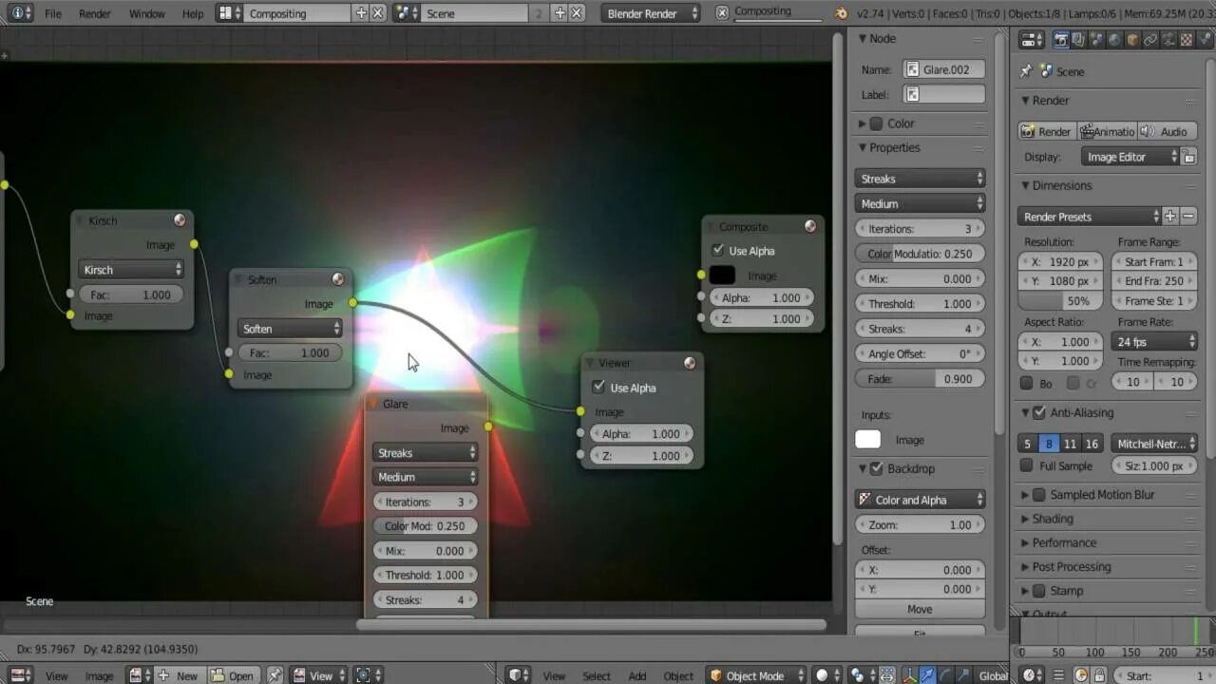Open the Scene properties tab icon

[x=1096, y=40]
